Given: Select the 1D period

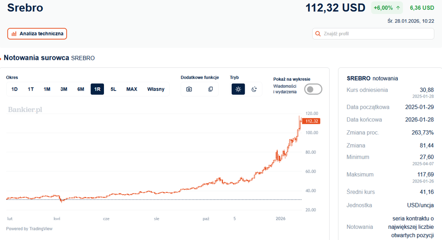Looking at the screenshot, I should click(x=14, y=89).
